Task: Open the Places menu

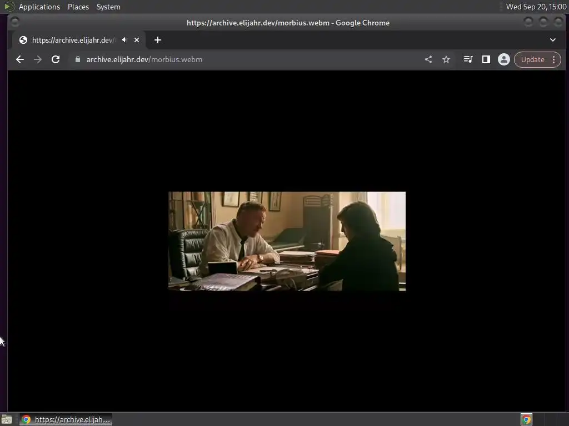Action: 78,7
